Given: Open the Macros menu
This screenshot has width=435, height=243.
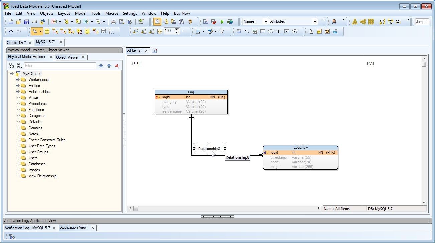Looking at the screenshot, I should point(112,13).
